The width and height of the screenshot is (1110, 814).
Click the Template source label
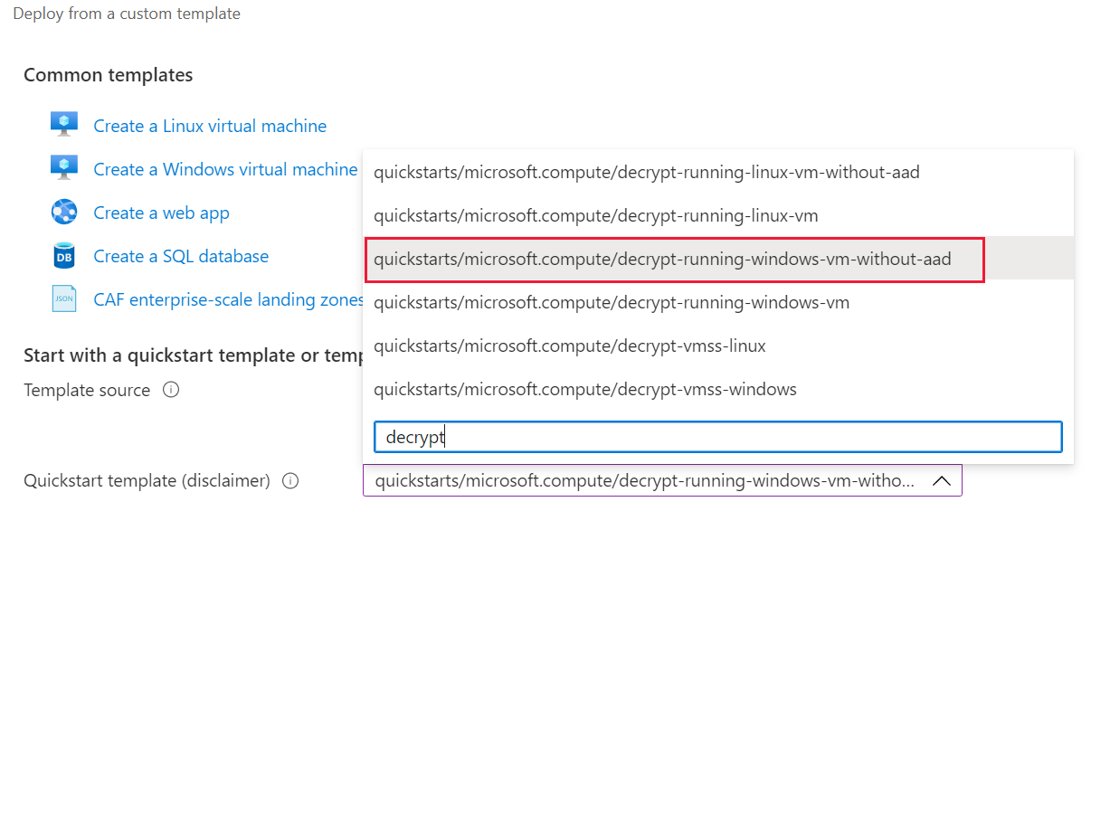[x=87, y=390]
